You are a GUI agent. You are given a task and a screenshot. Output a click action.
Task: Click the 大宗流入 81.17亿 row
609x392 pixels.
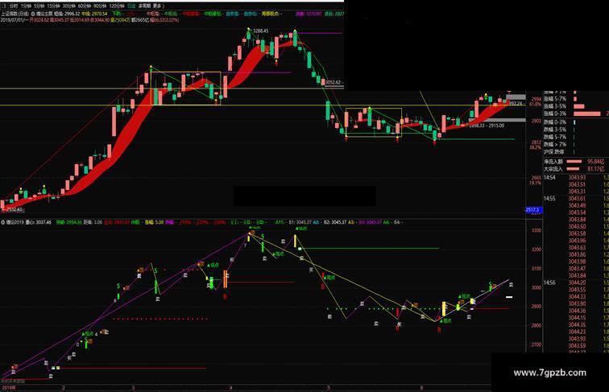pos(576,169)
